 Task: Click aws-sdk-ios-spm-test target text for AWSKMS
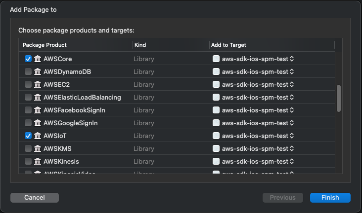(x=255, y=148)
